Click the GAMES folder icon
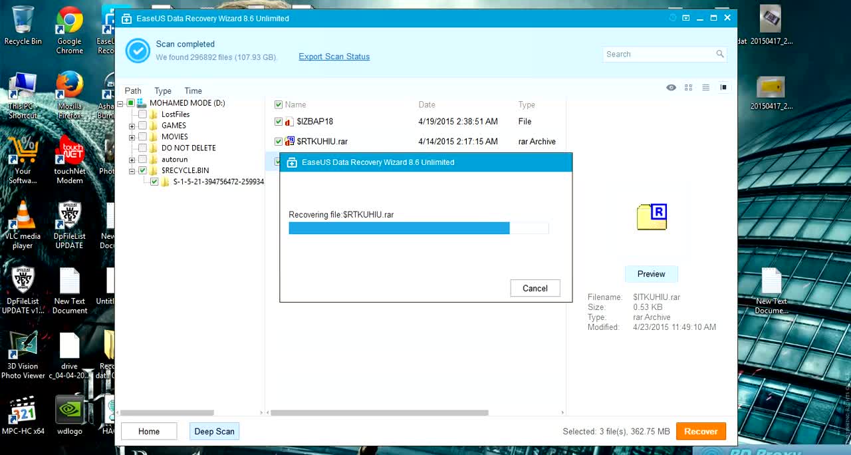This screenshot has height=455, width=851. point(154,126)
